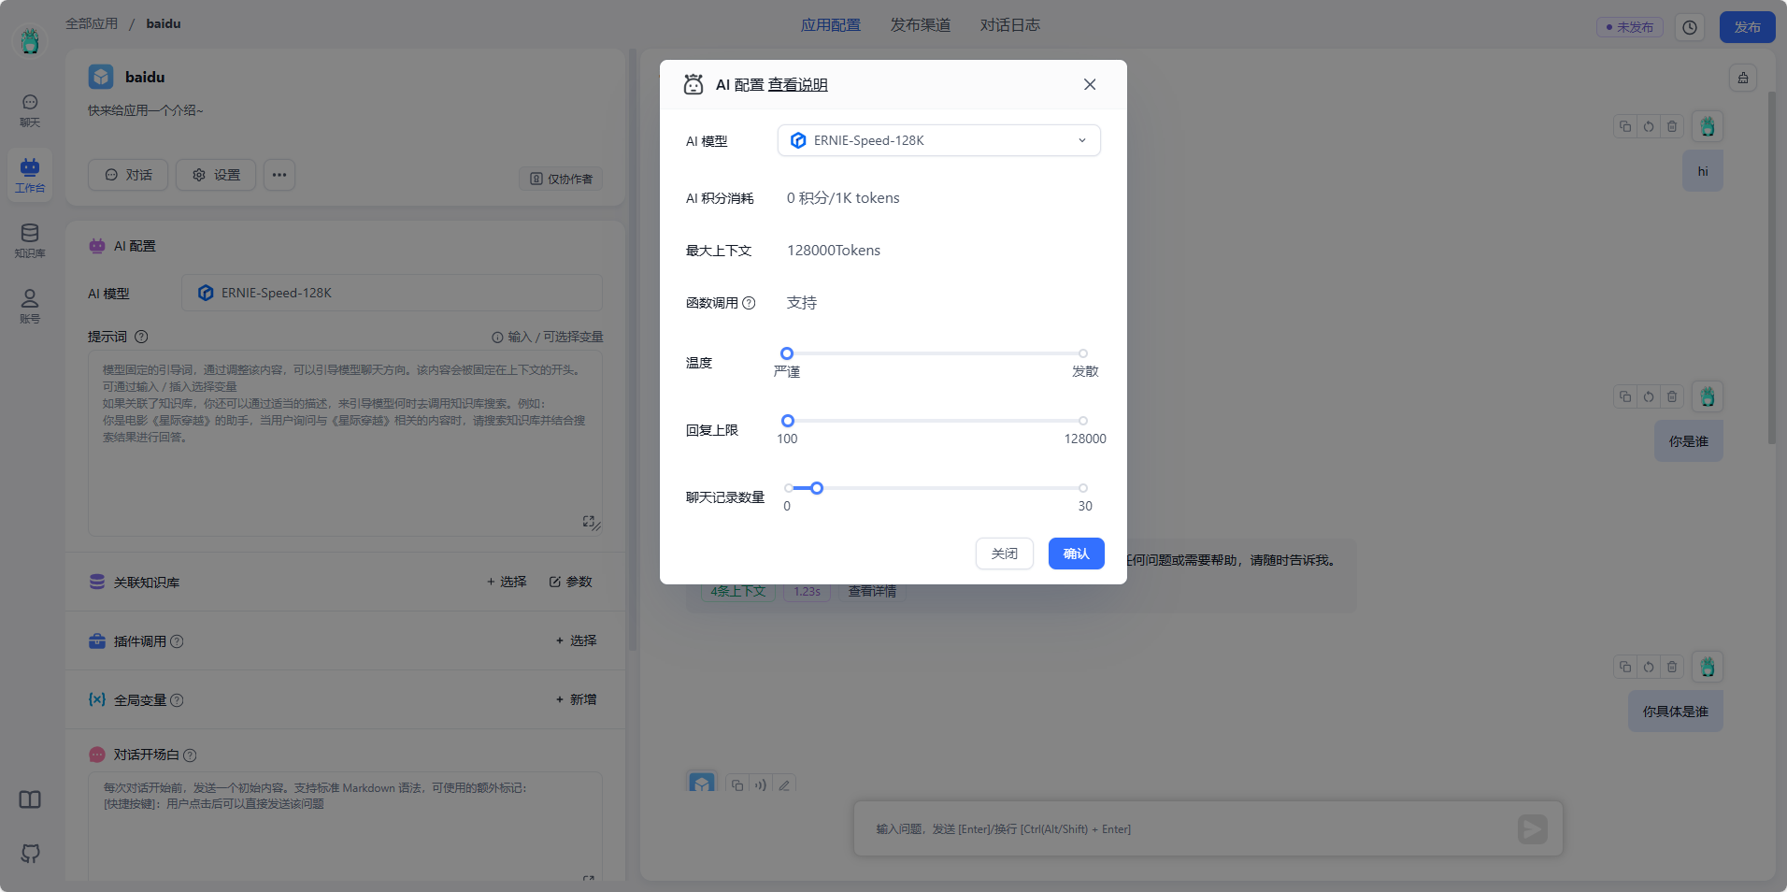This screenshot has width=1787, height=892.
Task: Click the '1.23s' response time tag
Action: coord(807,592)
